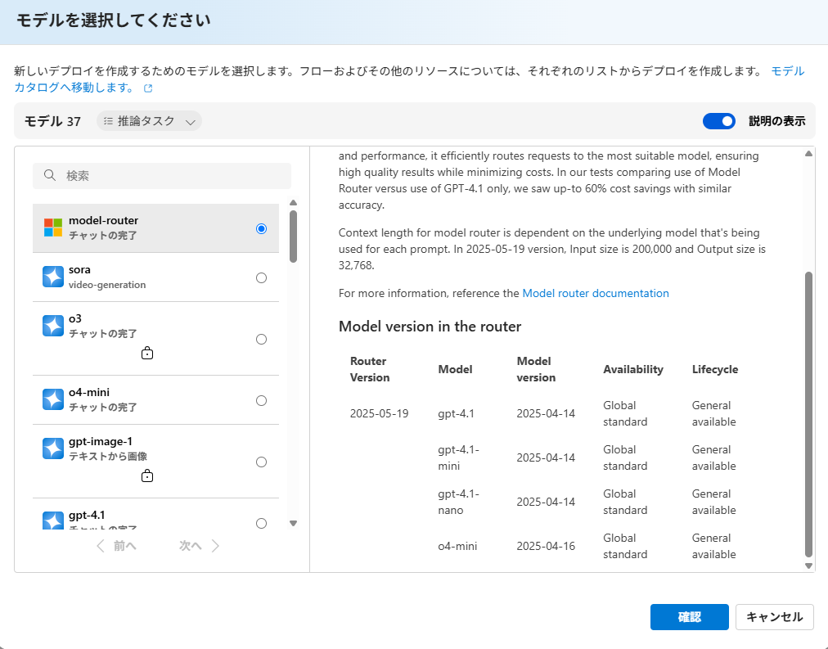This screenshot has height=649, width=828.
Task: Click the model list scroll-up arrow
Action: pyautogui.click(x=293, y=203)
